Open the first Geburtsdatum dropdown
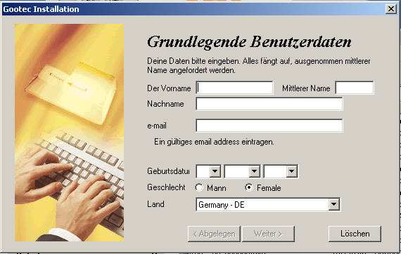The image size is (401, 254). (x=215, y=171)
